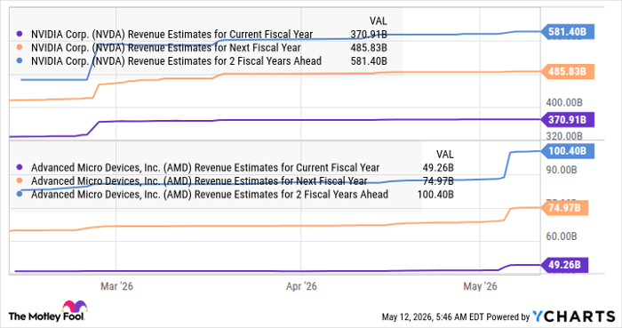Screen dimensions: 622x328
Task: Click the 581.40B blue value flag
Action: [x=568, y=32]
